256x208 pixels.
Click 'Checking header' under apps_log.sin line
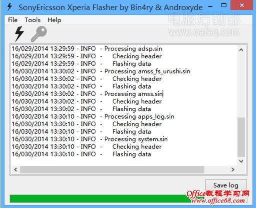137,124
